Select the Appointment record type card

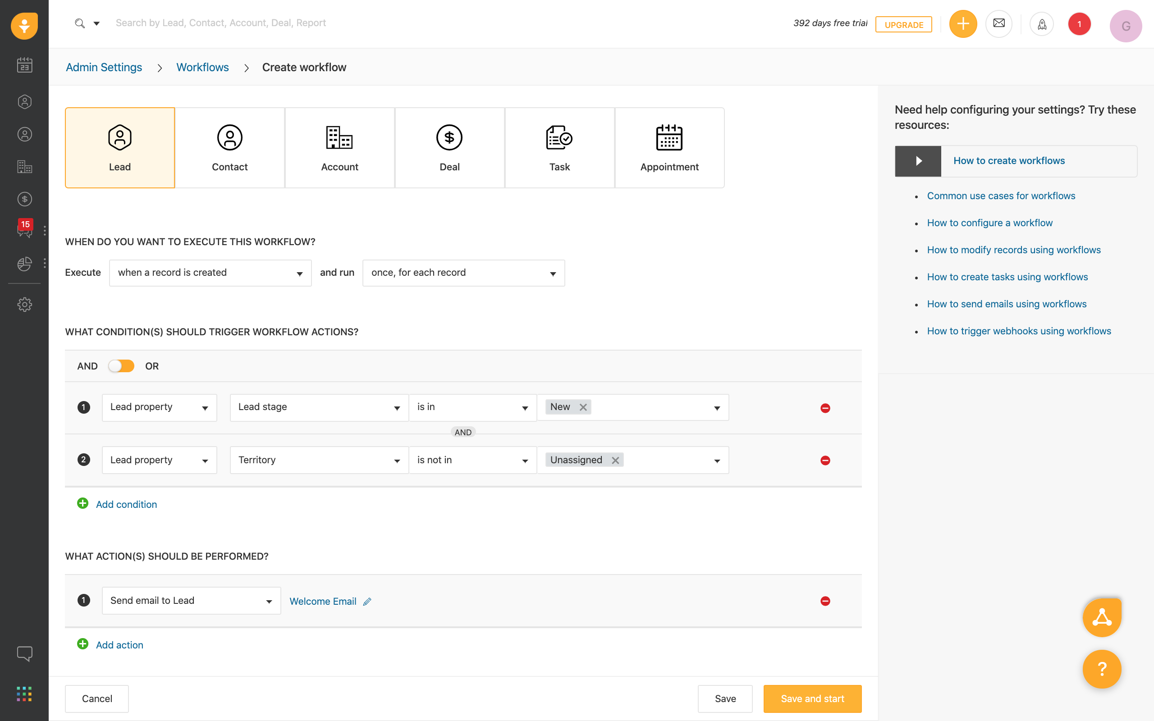(x=669, y=147)
